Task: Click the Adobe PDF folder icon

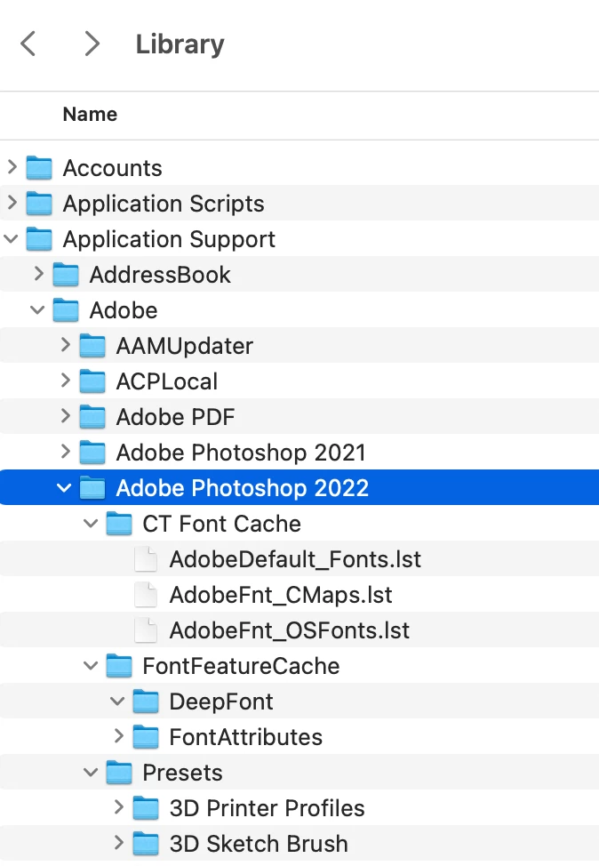Action: point(92,417)
